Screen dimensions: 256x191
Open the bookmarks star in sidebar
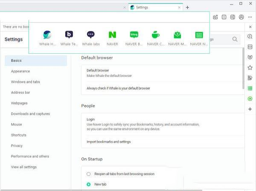(250, 67)
